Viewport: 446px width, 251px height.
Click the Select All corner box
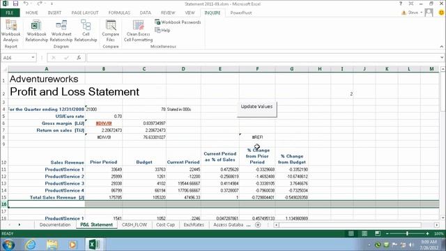click(x=4, y=69)
